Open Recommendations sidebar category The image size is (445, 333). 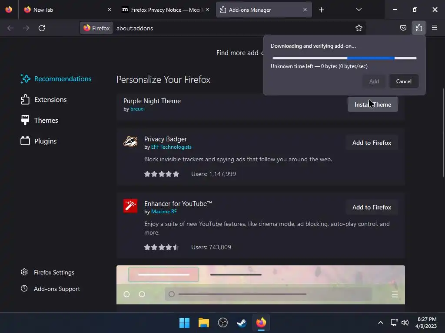pos(56,79)
